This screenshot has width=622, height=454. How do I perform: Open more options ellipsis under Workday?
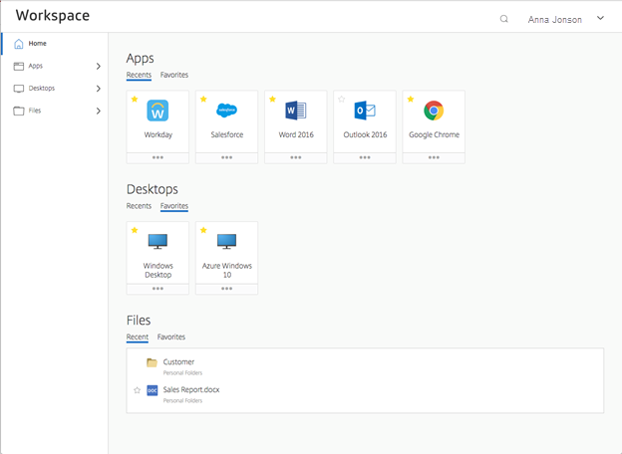(x=157, y=157)
